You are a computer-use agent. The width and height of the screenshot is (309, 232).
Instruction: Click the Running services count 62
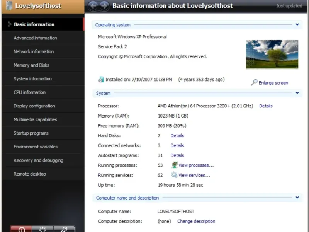pos(160,175)
